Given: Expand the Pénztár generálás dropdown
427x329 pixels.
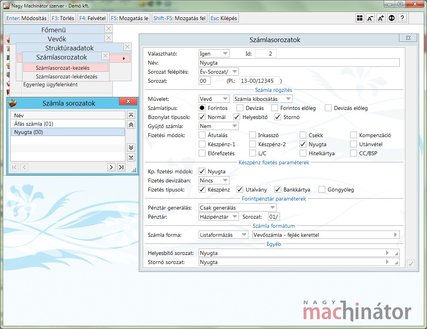Looking at the screenshot, I should (x=237, y=208).
